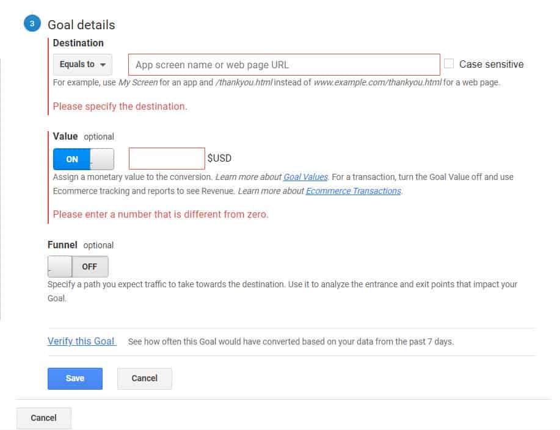Check the Case sensitive checkbox

pos(449,63)
